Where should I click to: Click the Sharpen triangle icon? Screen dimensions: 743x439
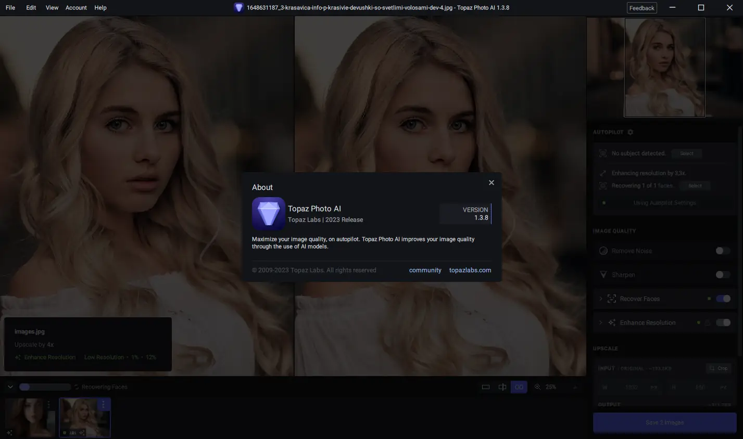tap(603, 275)
